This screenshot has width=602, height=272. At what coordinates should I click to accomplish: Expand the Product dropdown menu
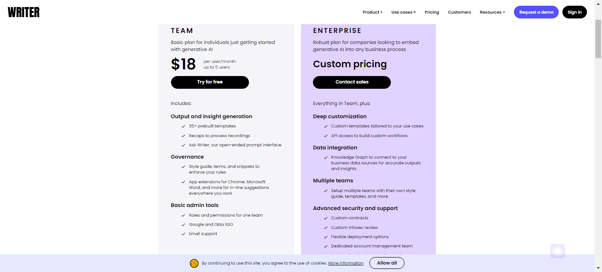(372, 12)
